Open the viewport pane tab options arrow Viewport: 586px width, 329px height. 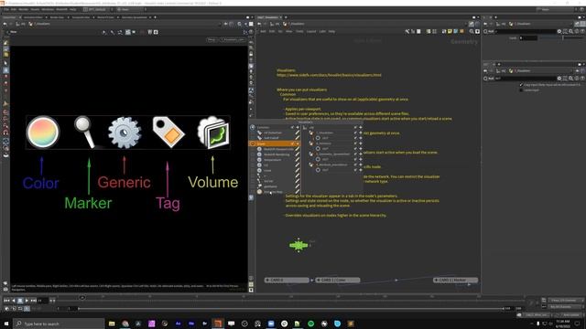click(252, 17)
